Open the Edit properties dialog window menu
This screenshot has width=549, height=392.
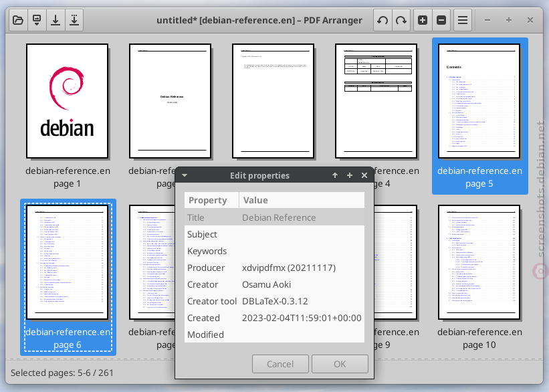pos(185,175)
